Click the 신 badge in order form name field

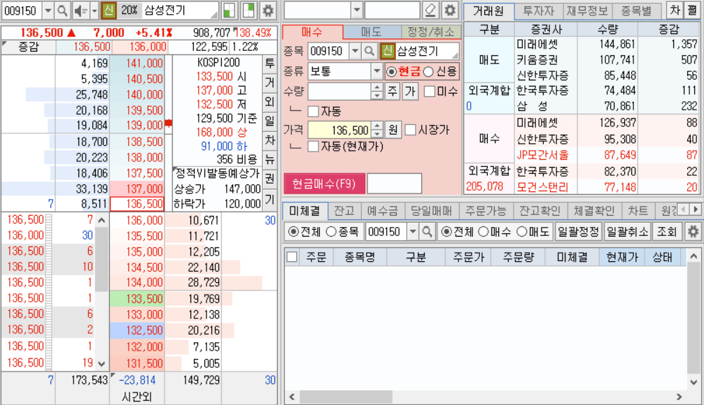click(x=387, y=51)
